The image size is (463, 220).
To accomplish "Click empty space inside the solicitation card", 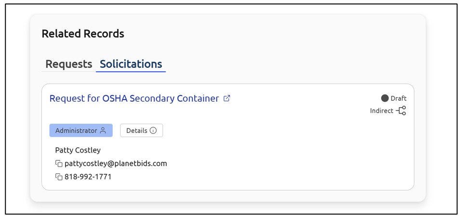I will coord(289,154).
